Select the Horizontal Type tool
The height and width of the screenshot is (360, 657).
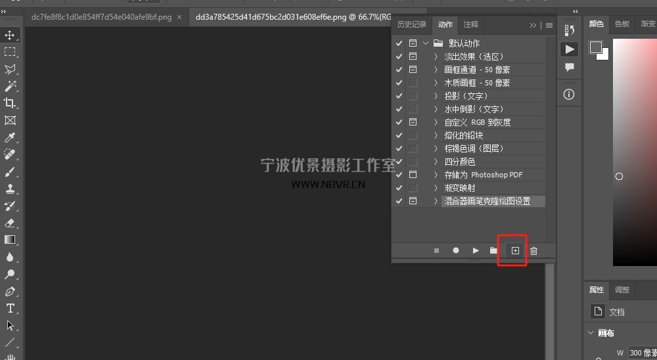[x=10, y=308]
